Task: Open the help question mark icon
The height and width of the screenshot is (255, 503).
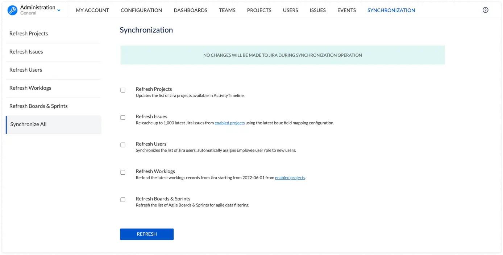Action: (x=485, y=10)
